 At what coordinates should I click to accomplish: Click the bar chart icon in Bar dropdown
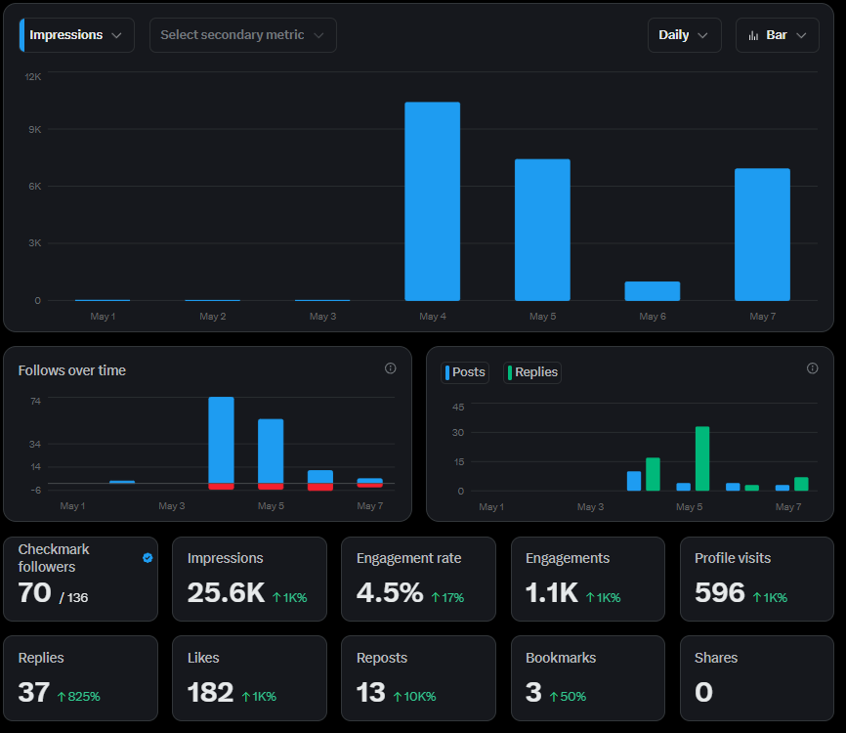(x=753, y=35)
